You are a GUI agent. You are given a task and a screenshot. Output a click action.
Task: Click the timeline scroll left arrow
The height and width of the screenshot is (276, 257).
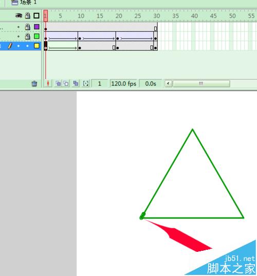[x=168, y=84]
